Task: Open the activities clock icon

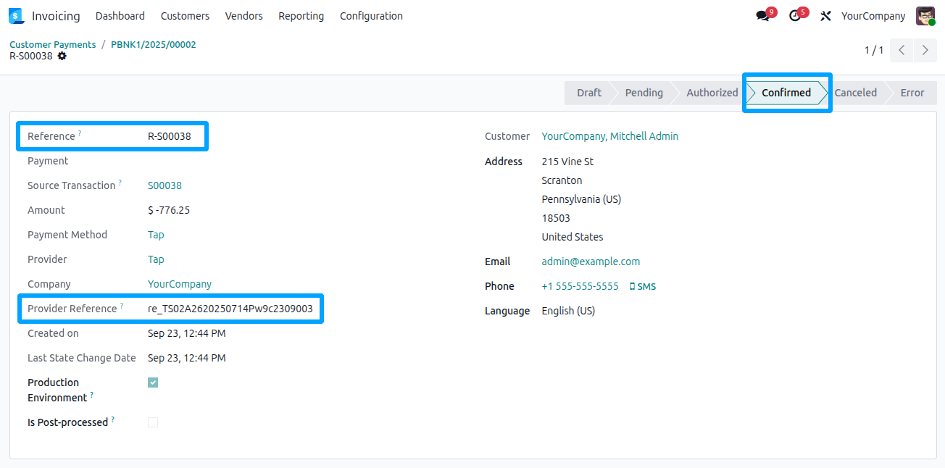Action: tap(795, 14)
